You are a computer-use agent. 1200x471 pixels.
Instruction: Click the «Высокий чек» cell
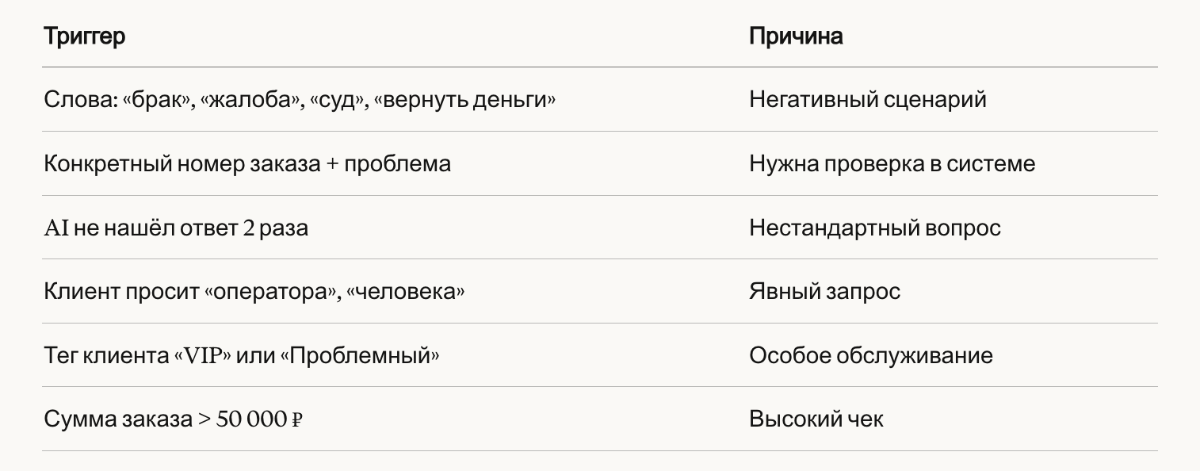click(x=816, y=419)
